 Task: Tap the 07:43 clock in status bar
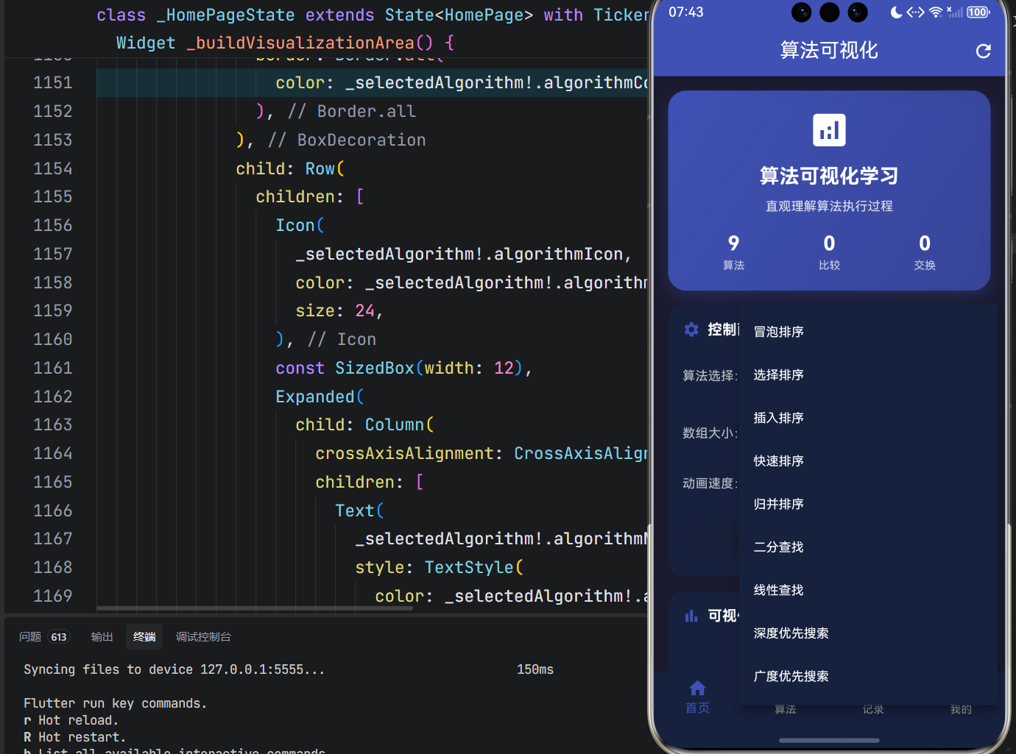[x=685, y=13]
